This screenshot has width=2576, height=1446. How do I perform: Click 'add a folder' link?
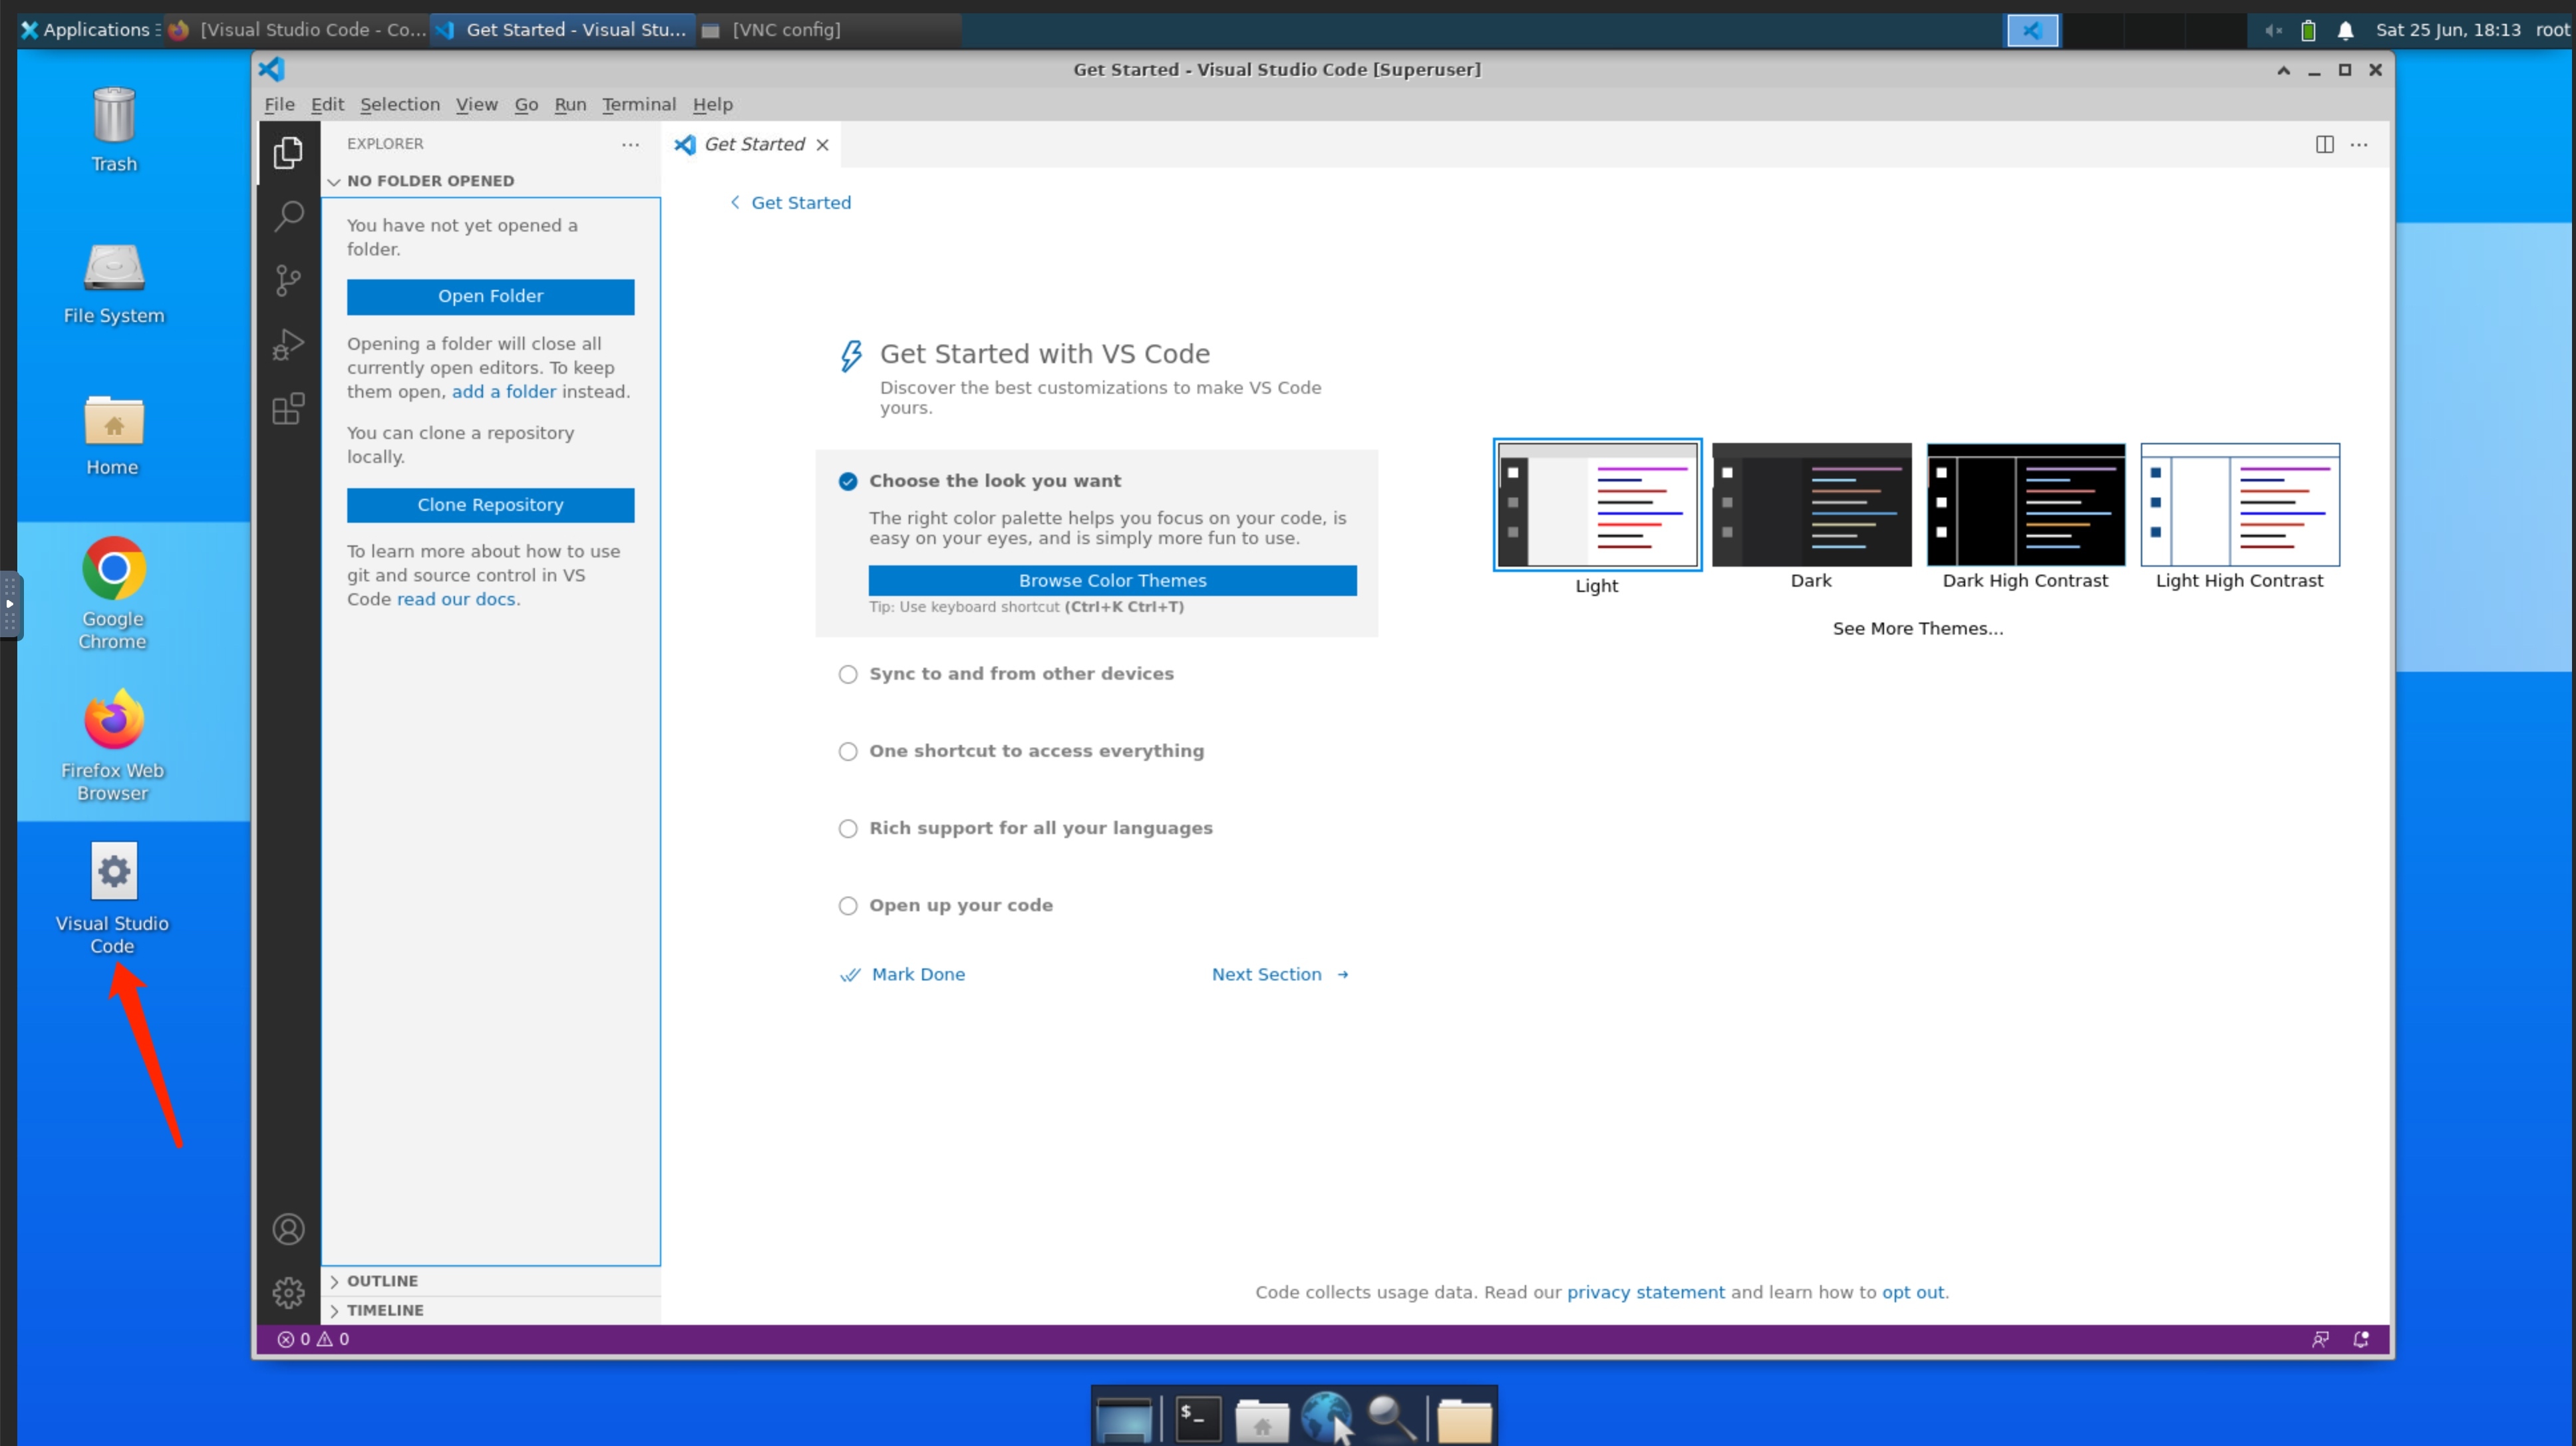[503, 392]
